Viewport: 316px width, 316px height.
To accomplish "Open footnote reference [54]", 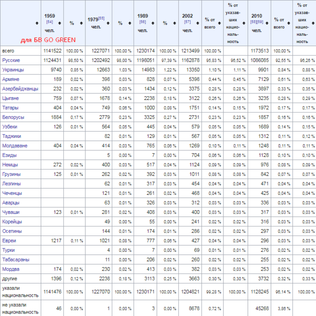I will pyautogui.click(x=50, y=22).
